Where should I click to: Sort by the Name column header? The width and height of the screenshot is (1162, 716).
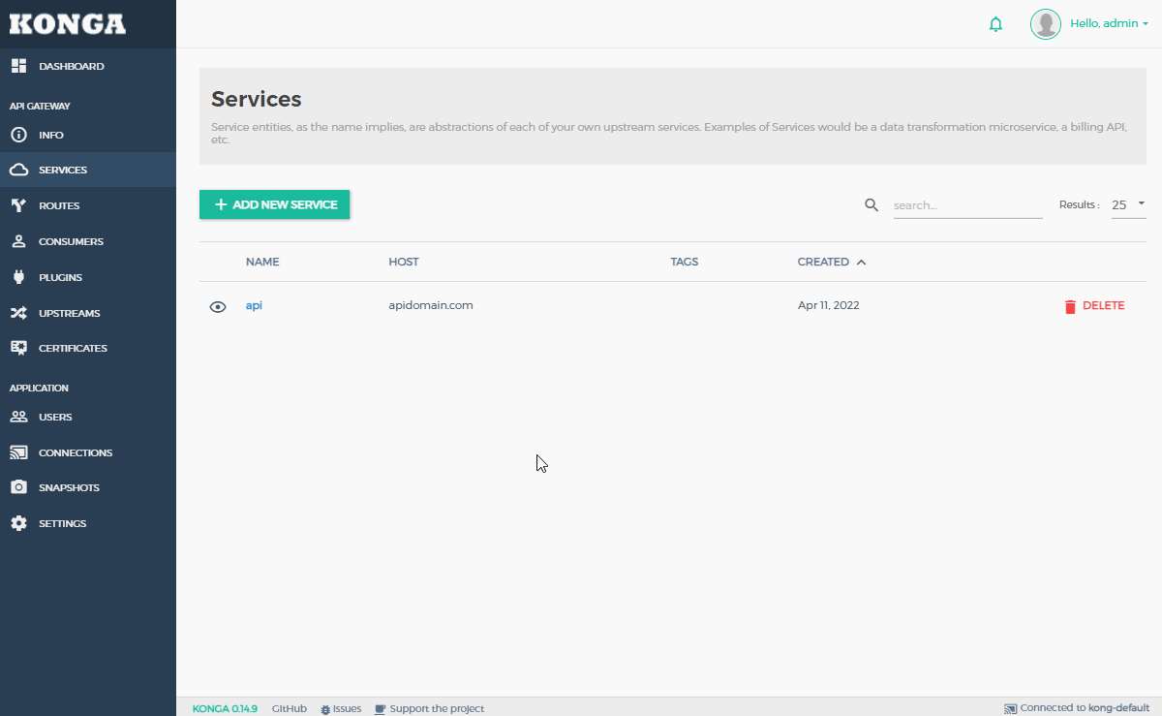[262, 262]
